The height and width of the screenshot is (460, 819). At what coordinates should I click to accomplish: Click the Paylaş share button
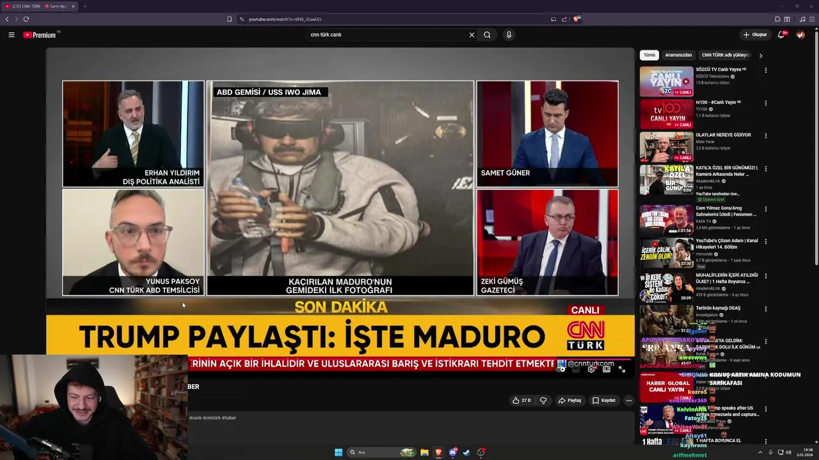569,401
